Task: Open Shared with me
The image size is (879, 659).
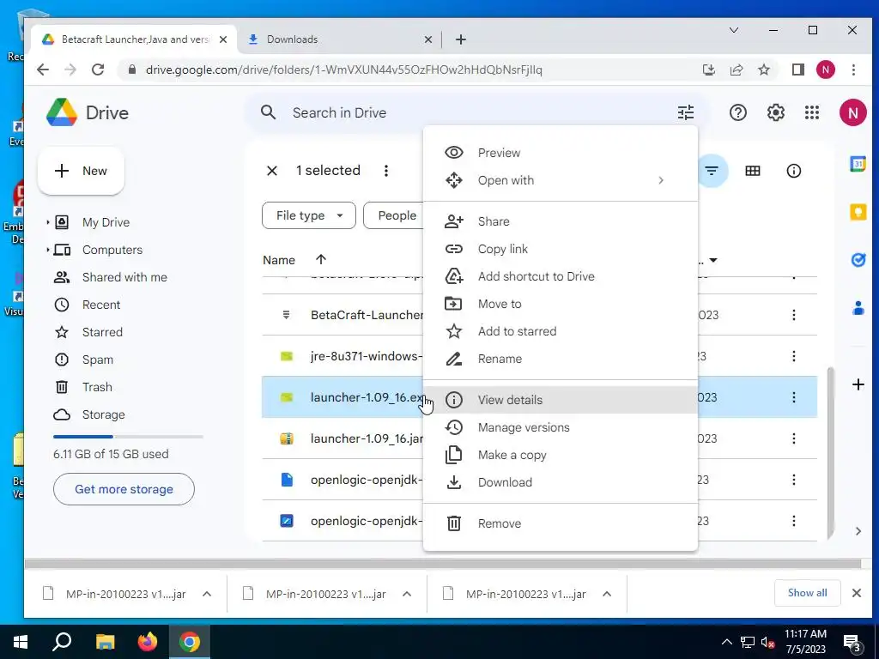Action: coord(124,277)
